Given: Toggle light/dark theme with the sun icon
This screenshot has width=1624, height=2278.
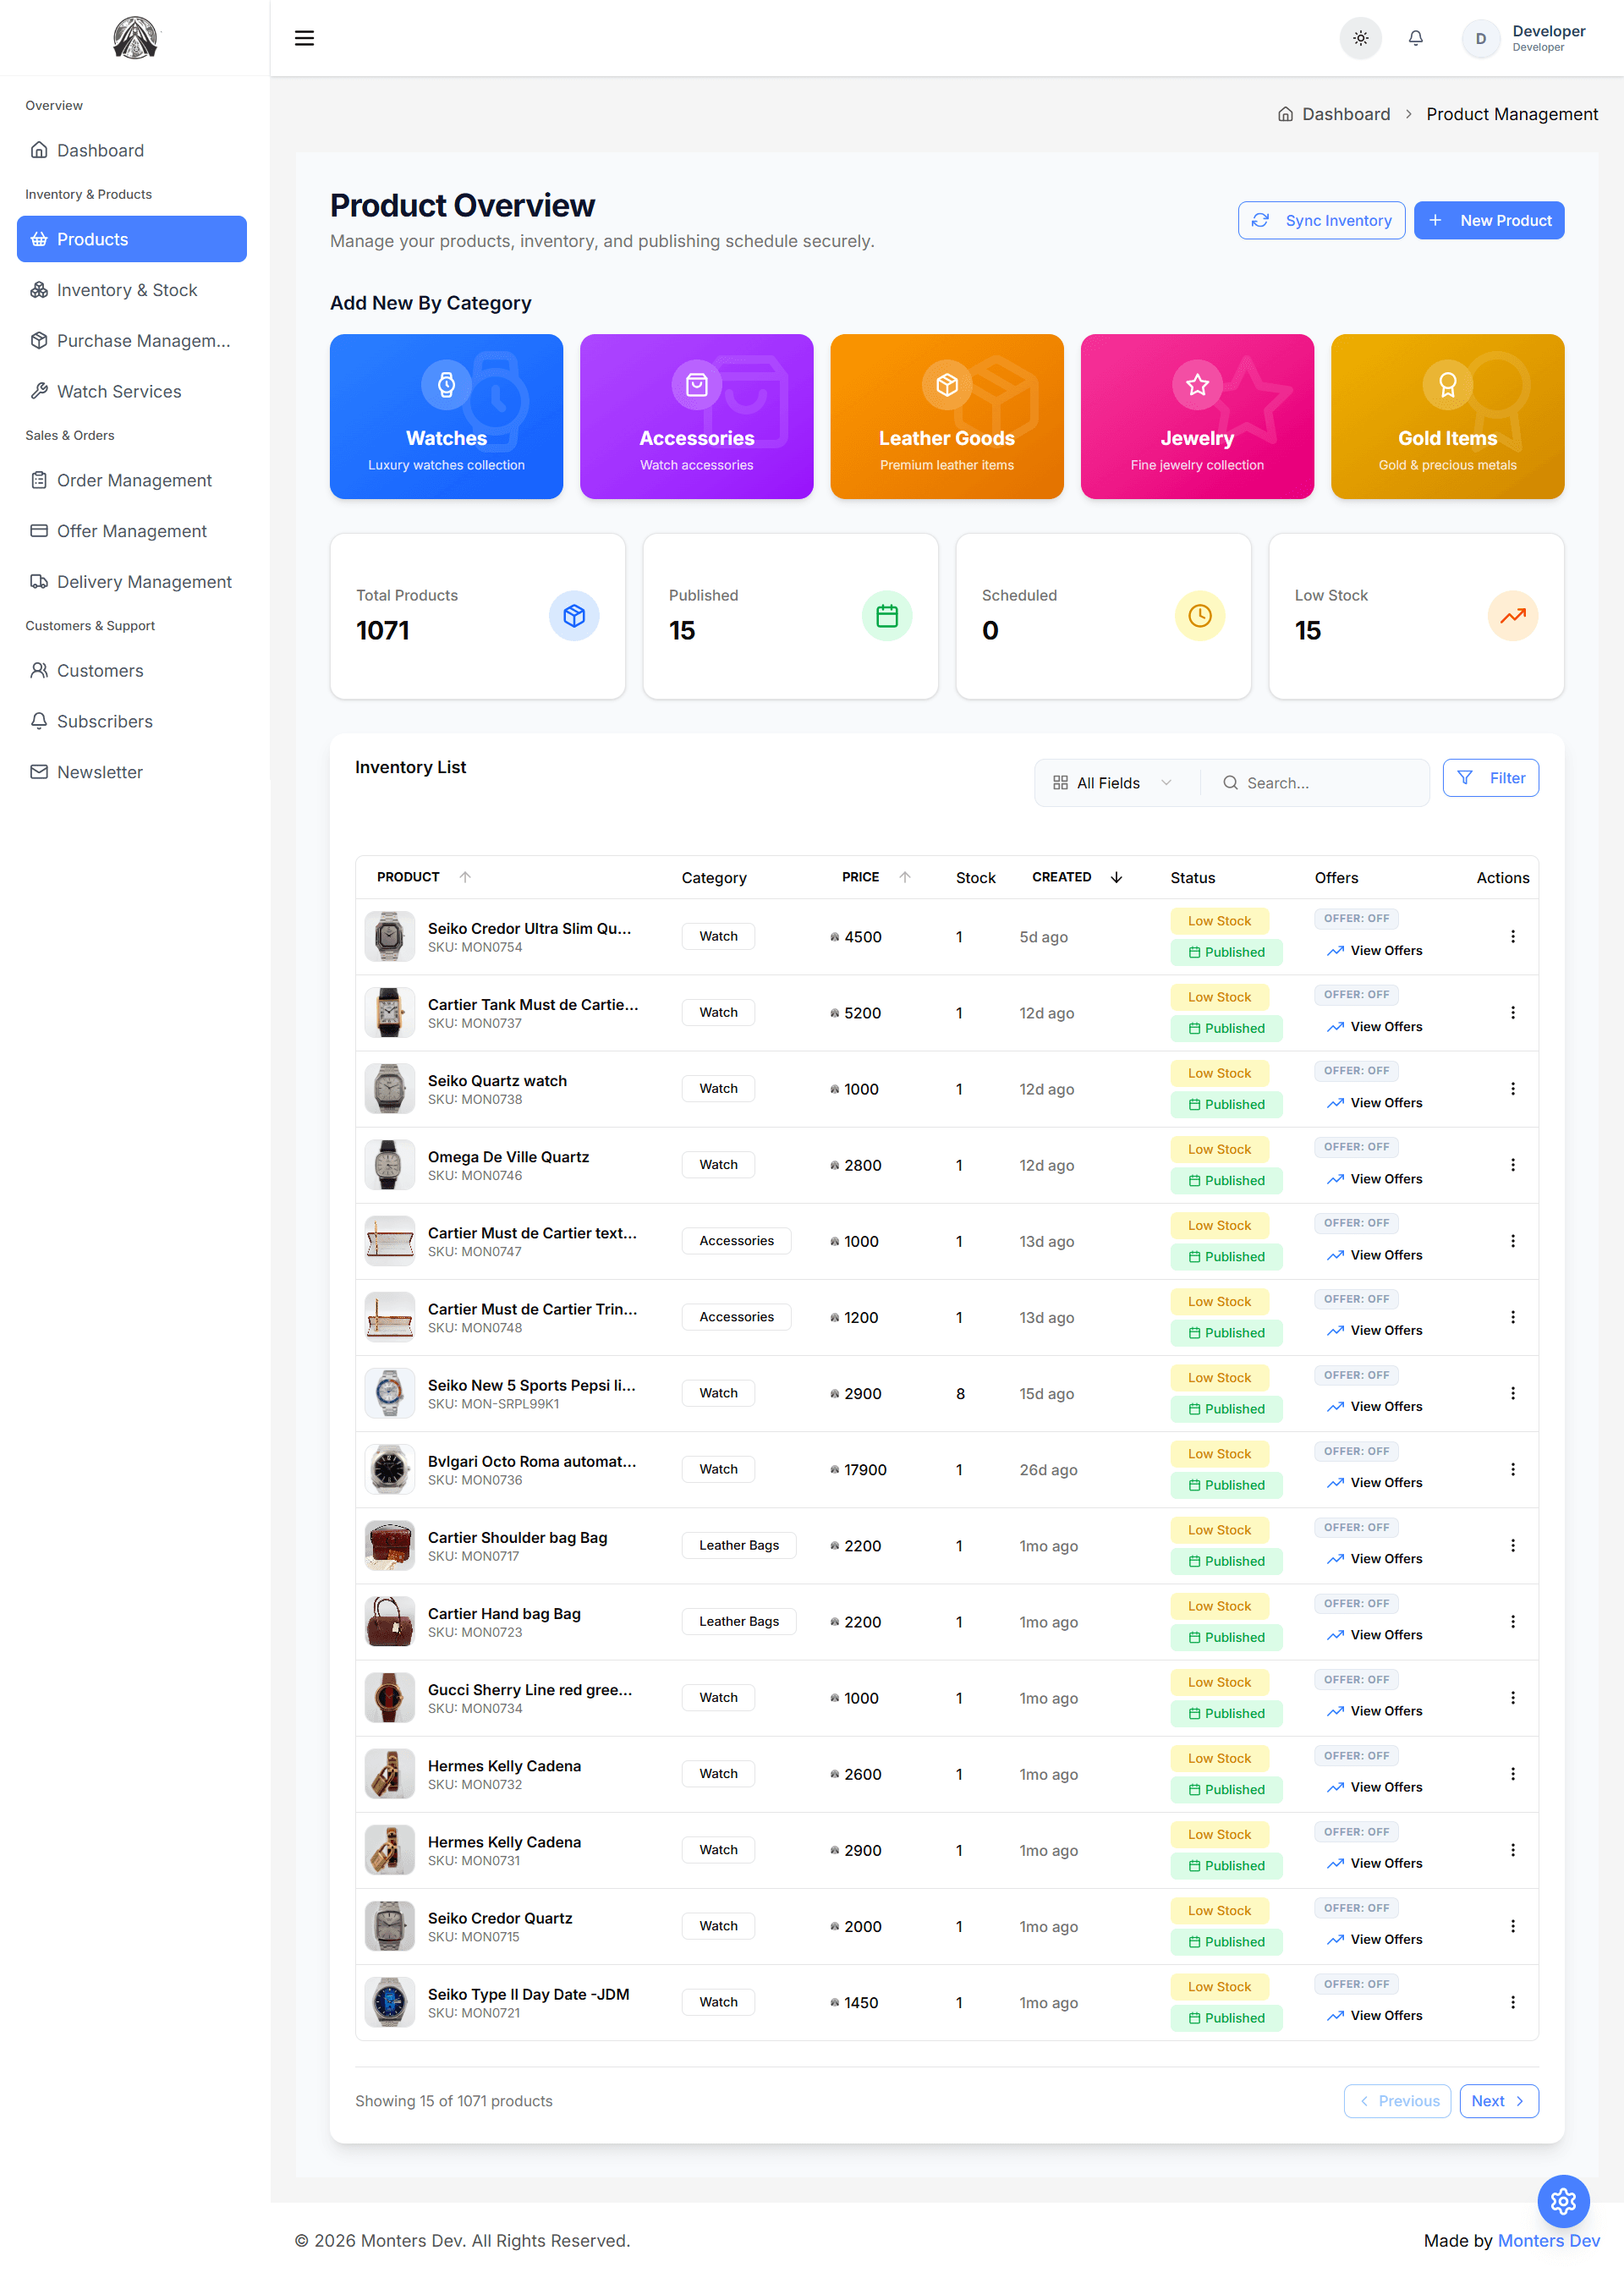Looking at the screenshot, I should tap(1360, 37).
